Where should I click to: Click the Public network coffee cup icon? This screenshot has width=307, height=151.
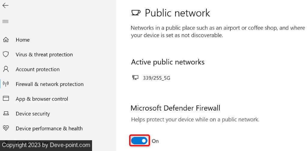(136, 13)
